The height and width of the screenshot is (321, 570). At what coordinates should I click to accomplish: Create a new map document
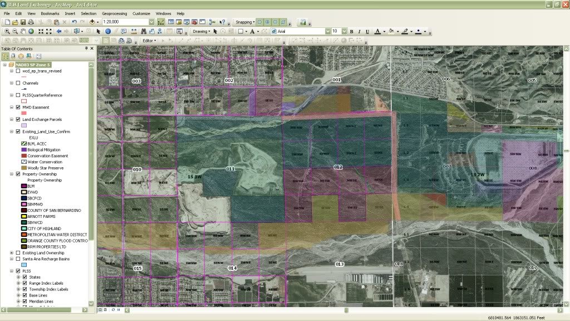point(7,22)
